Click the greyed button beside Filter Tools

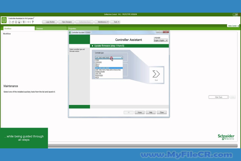click(x=233, y=97)
